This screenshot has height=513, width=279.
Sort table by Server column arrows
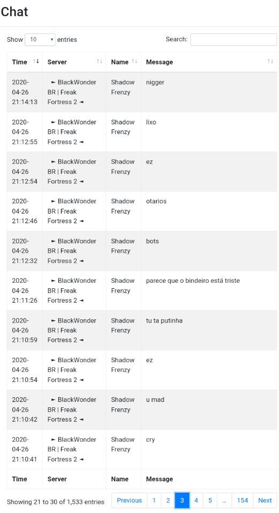click(x=99, y=62)
